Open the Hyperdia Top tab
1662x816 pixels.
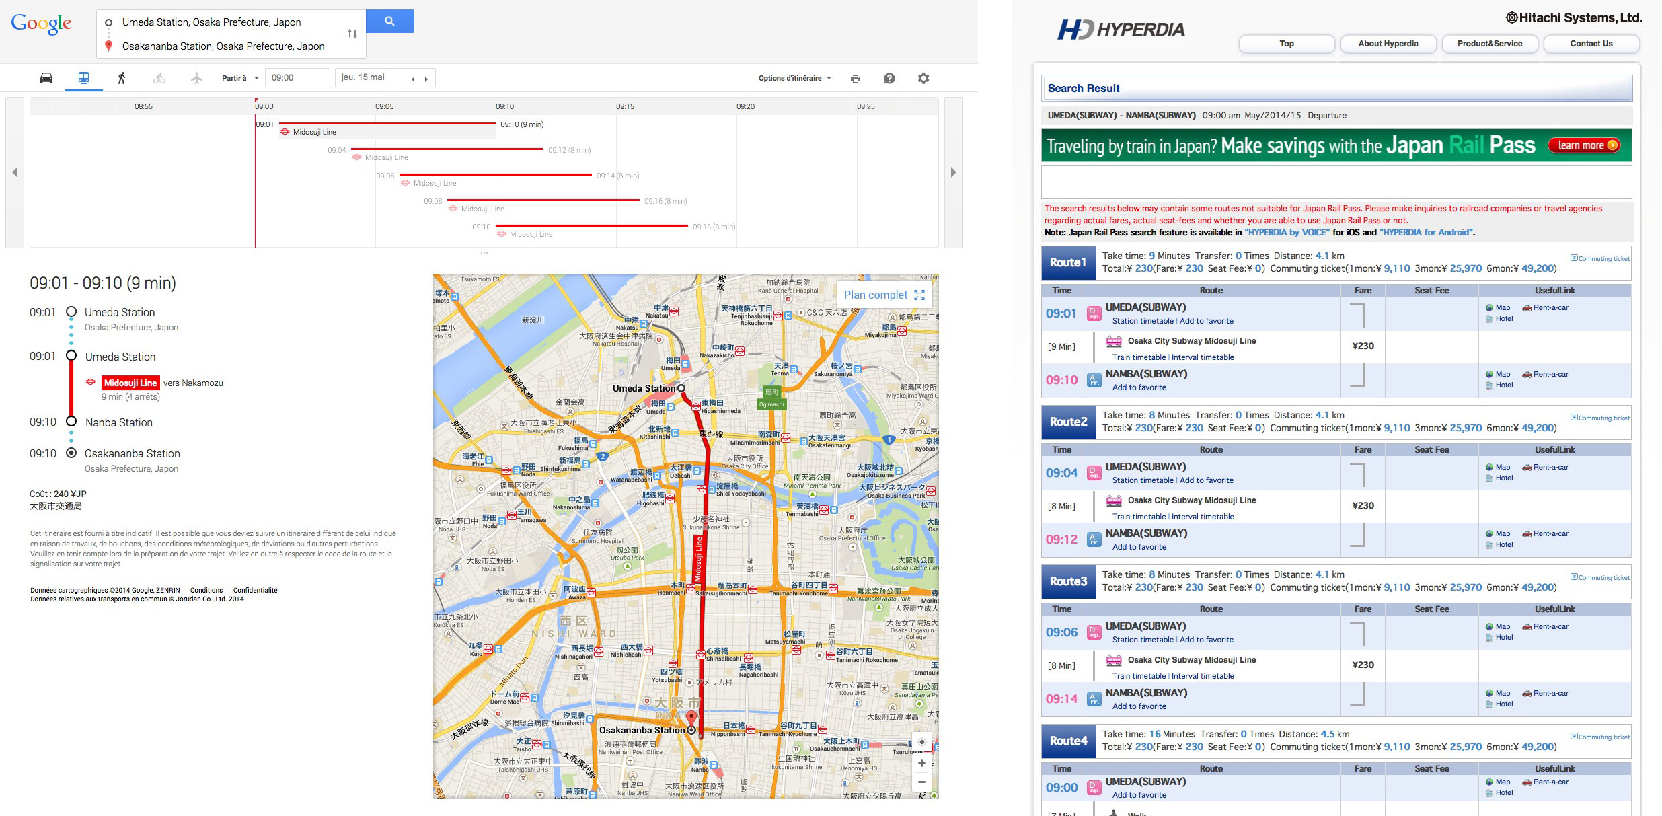[1286, 44]
